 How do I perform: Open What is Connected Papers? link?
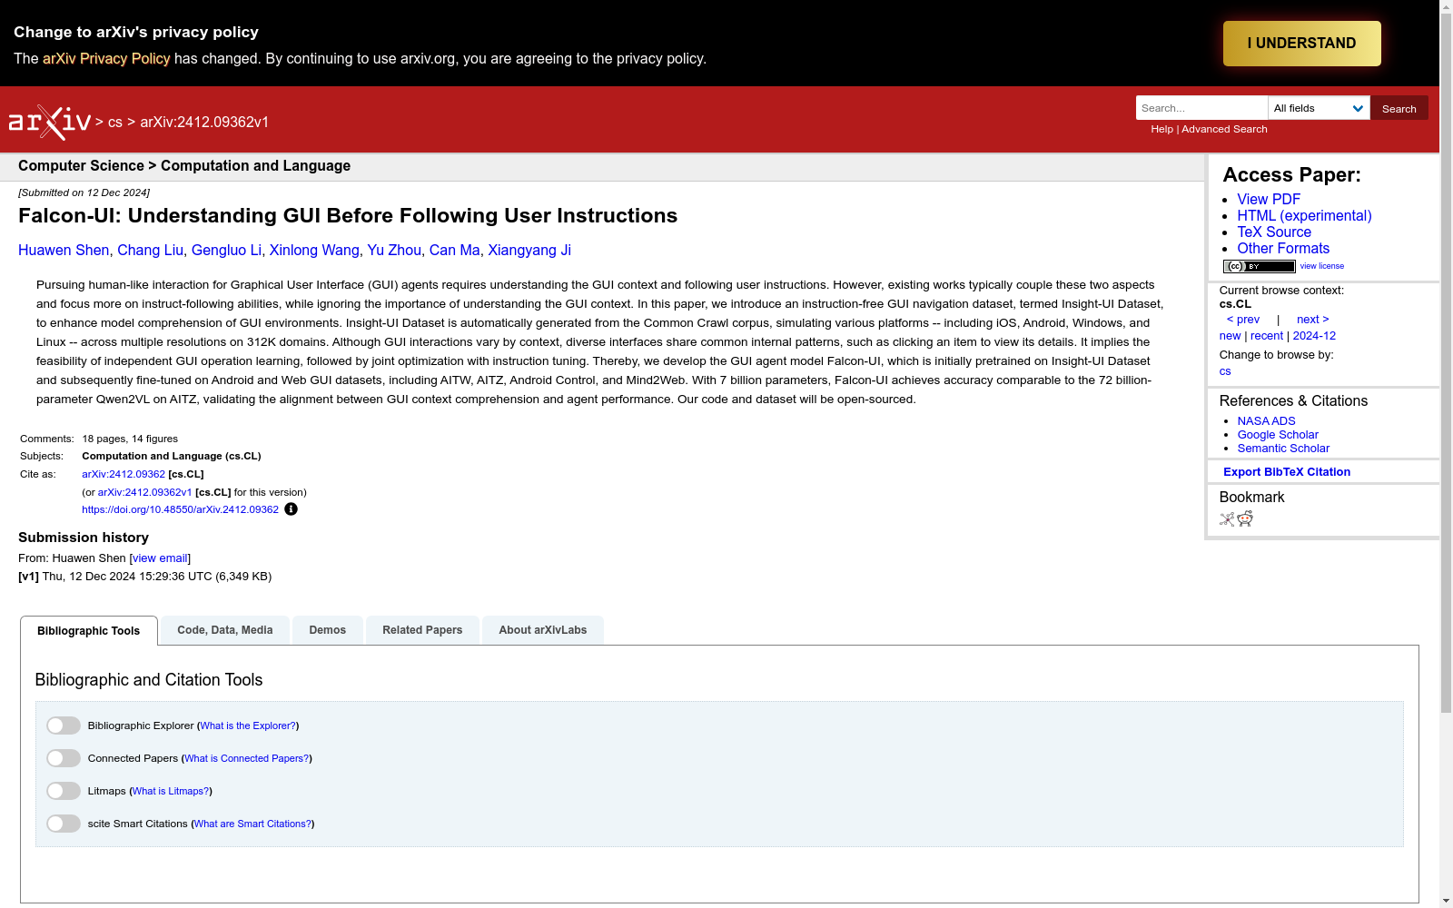tap(247, 758)
